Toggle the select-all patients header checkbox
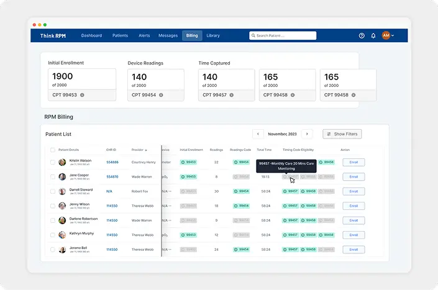The image size is (438, 290). [53, 150]
